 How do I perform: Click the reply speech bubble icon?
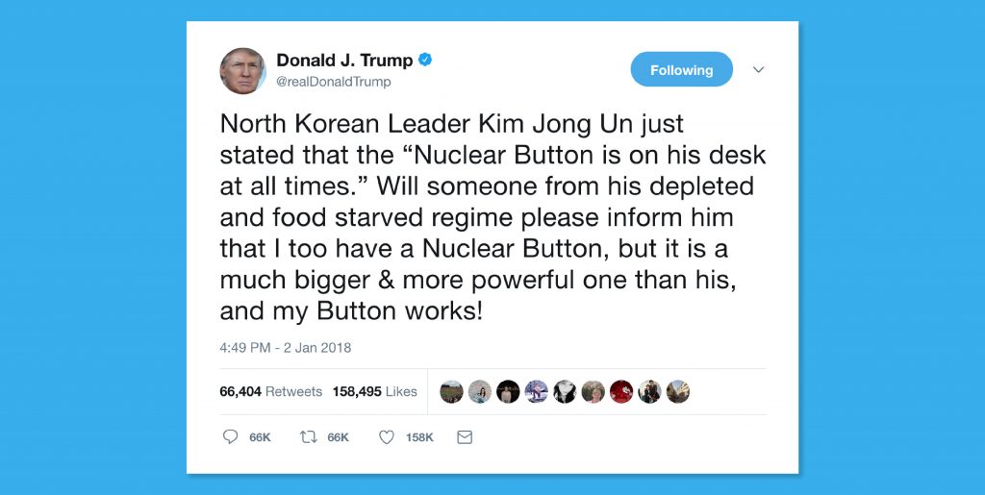coord(231,436)
